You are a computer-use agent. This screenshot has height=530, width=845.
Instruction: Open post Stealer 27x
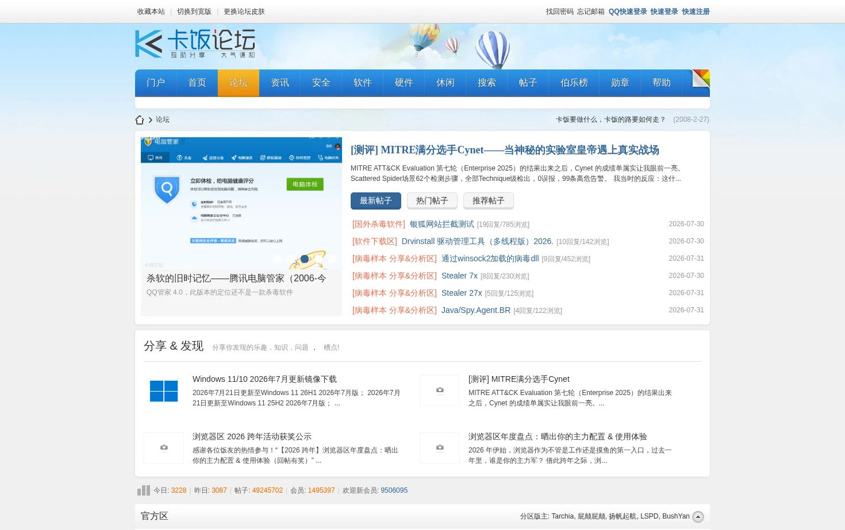462,293
